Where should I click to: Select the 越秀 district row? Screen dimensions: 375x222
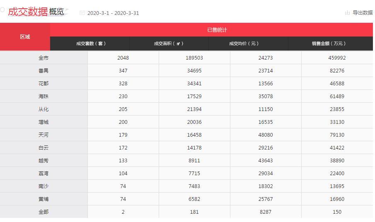coord(44,161)
